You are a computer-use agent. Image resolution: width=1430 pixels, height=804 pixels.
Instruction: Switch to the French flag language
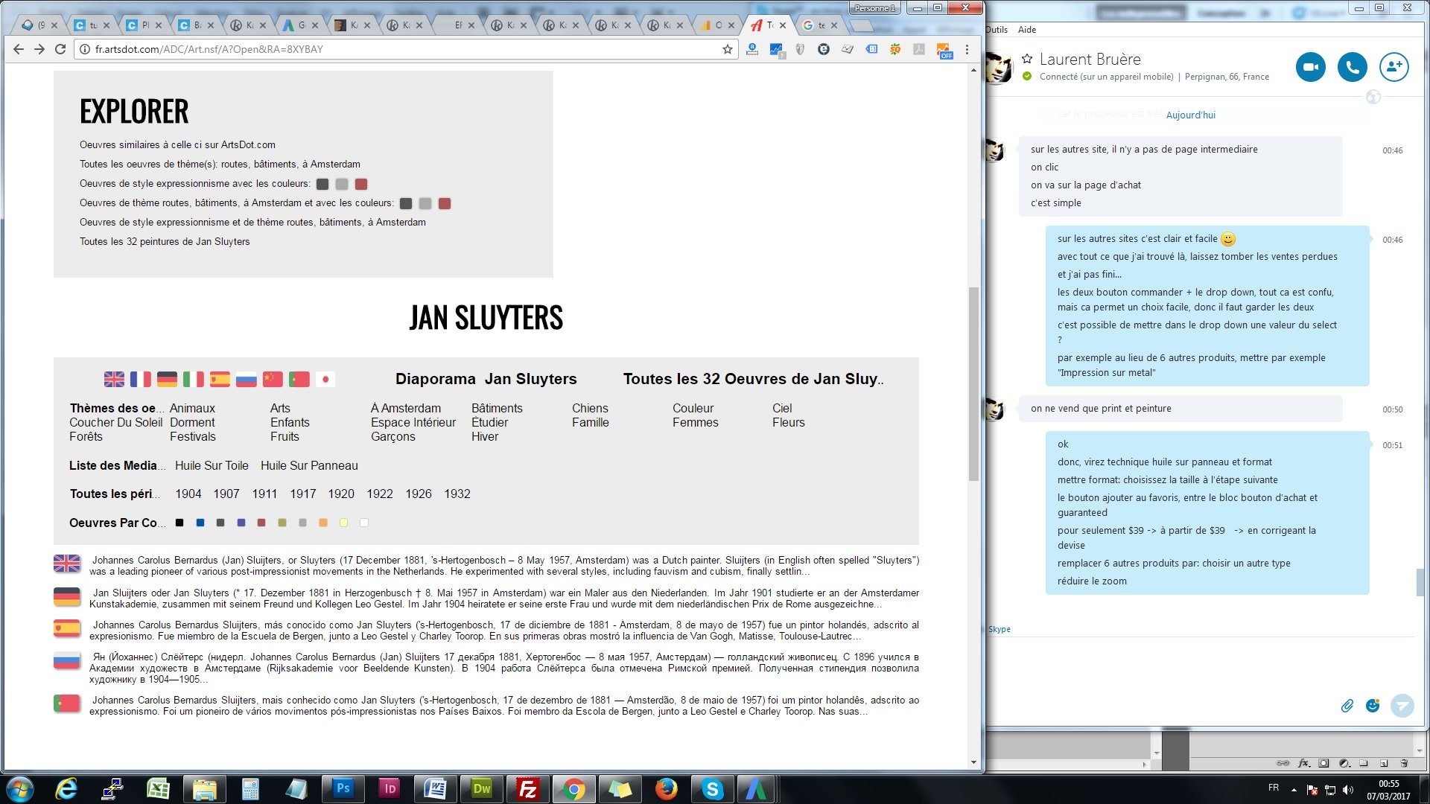(x=140, y=380)
